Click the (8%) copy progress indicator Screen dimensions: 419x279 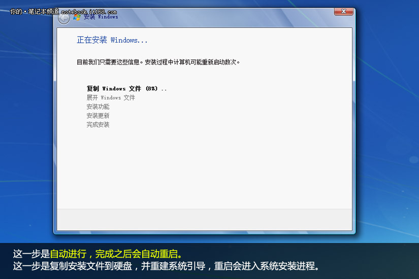(151, 88)
